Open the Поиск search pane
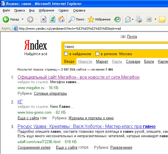 point(76,19)
